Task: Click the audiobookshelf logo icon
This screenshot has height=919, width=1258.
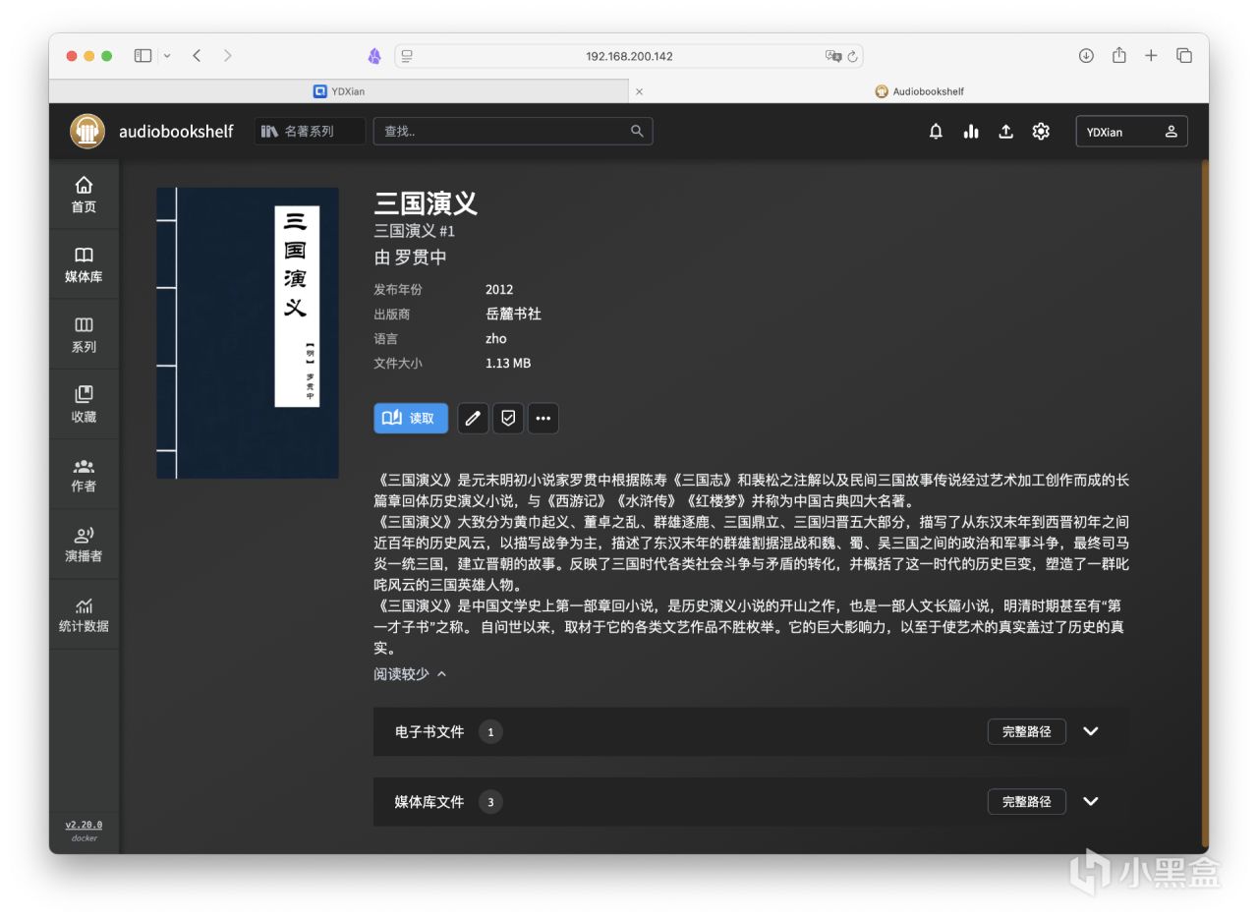Action: click(87, 131)
